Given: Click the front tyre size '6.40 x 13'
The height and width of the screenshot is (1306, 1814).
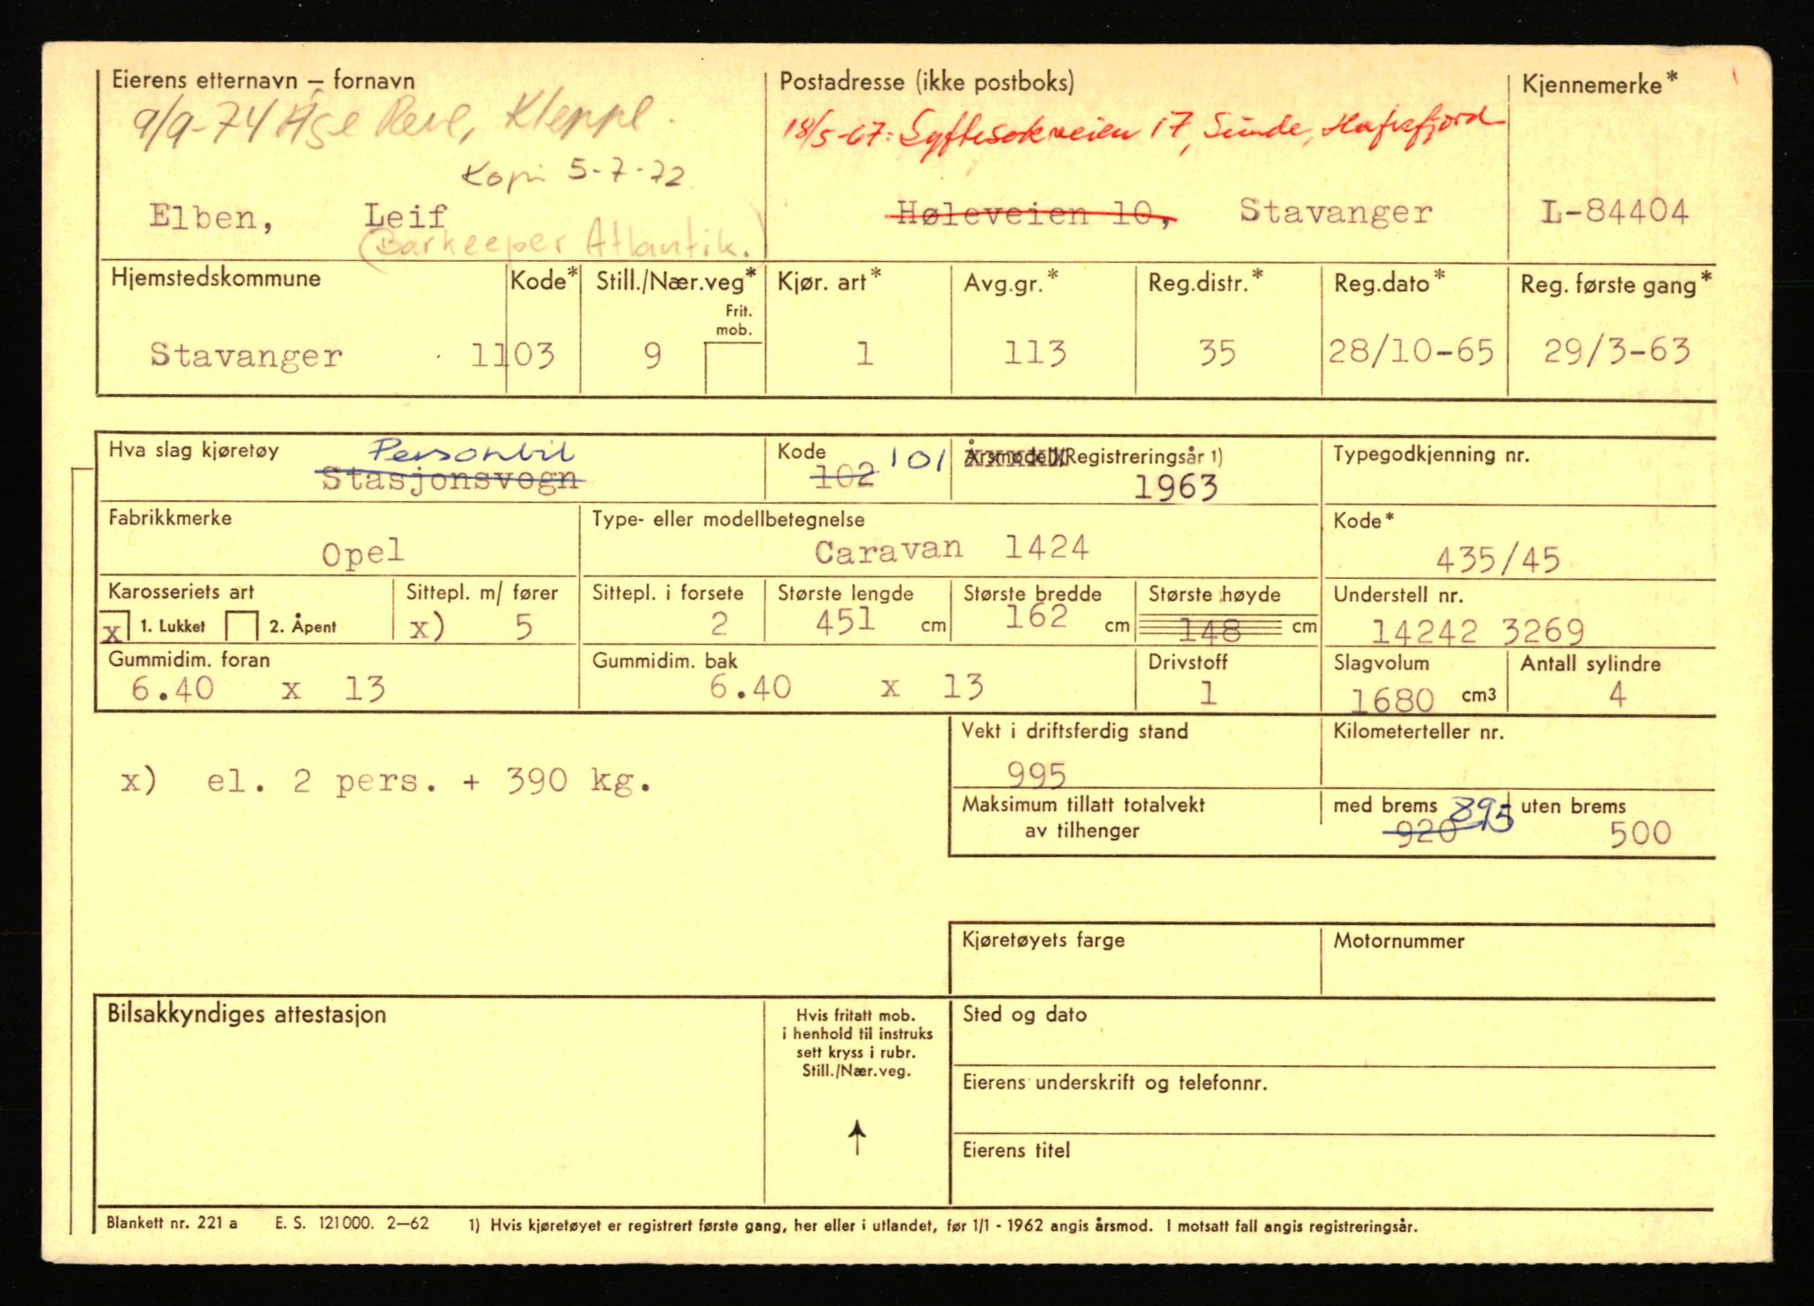Looking at the screenshot, I should [x=258, y=689].
